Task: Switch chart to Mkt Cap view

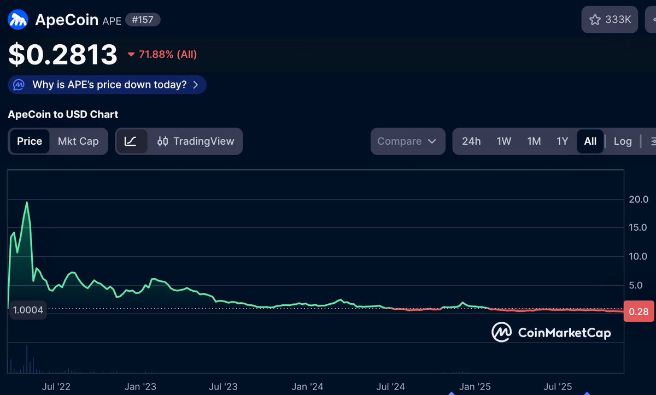Action: click(78, 141)
